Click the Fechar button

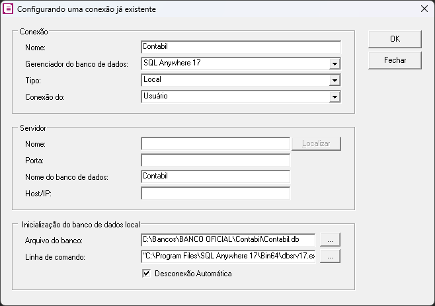pyautogui.click(x=395, y=60)
